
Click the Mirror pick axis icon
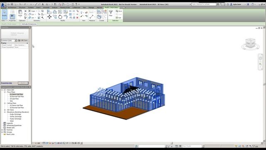pos(60,12)
